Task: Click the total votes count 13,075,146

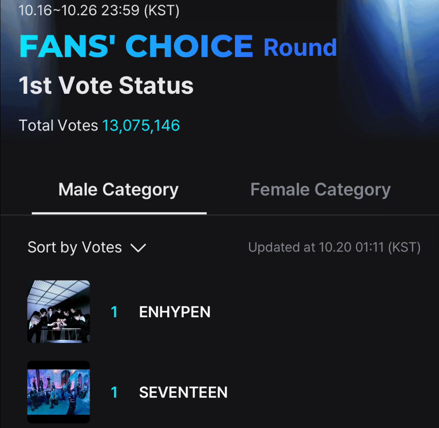Action: pos(141,126)
